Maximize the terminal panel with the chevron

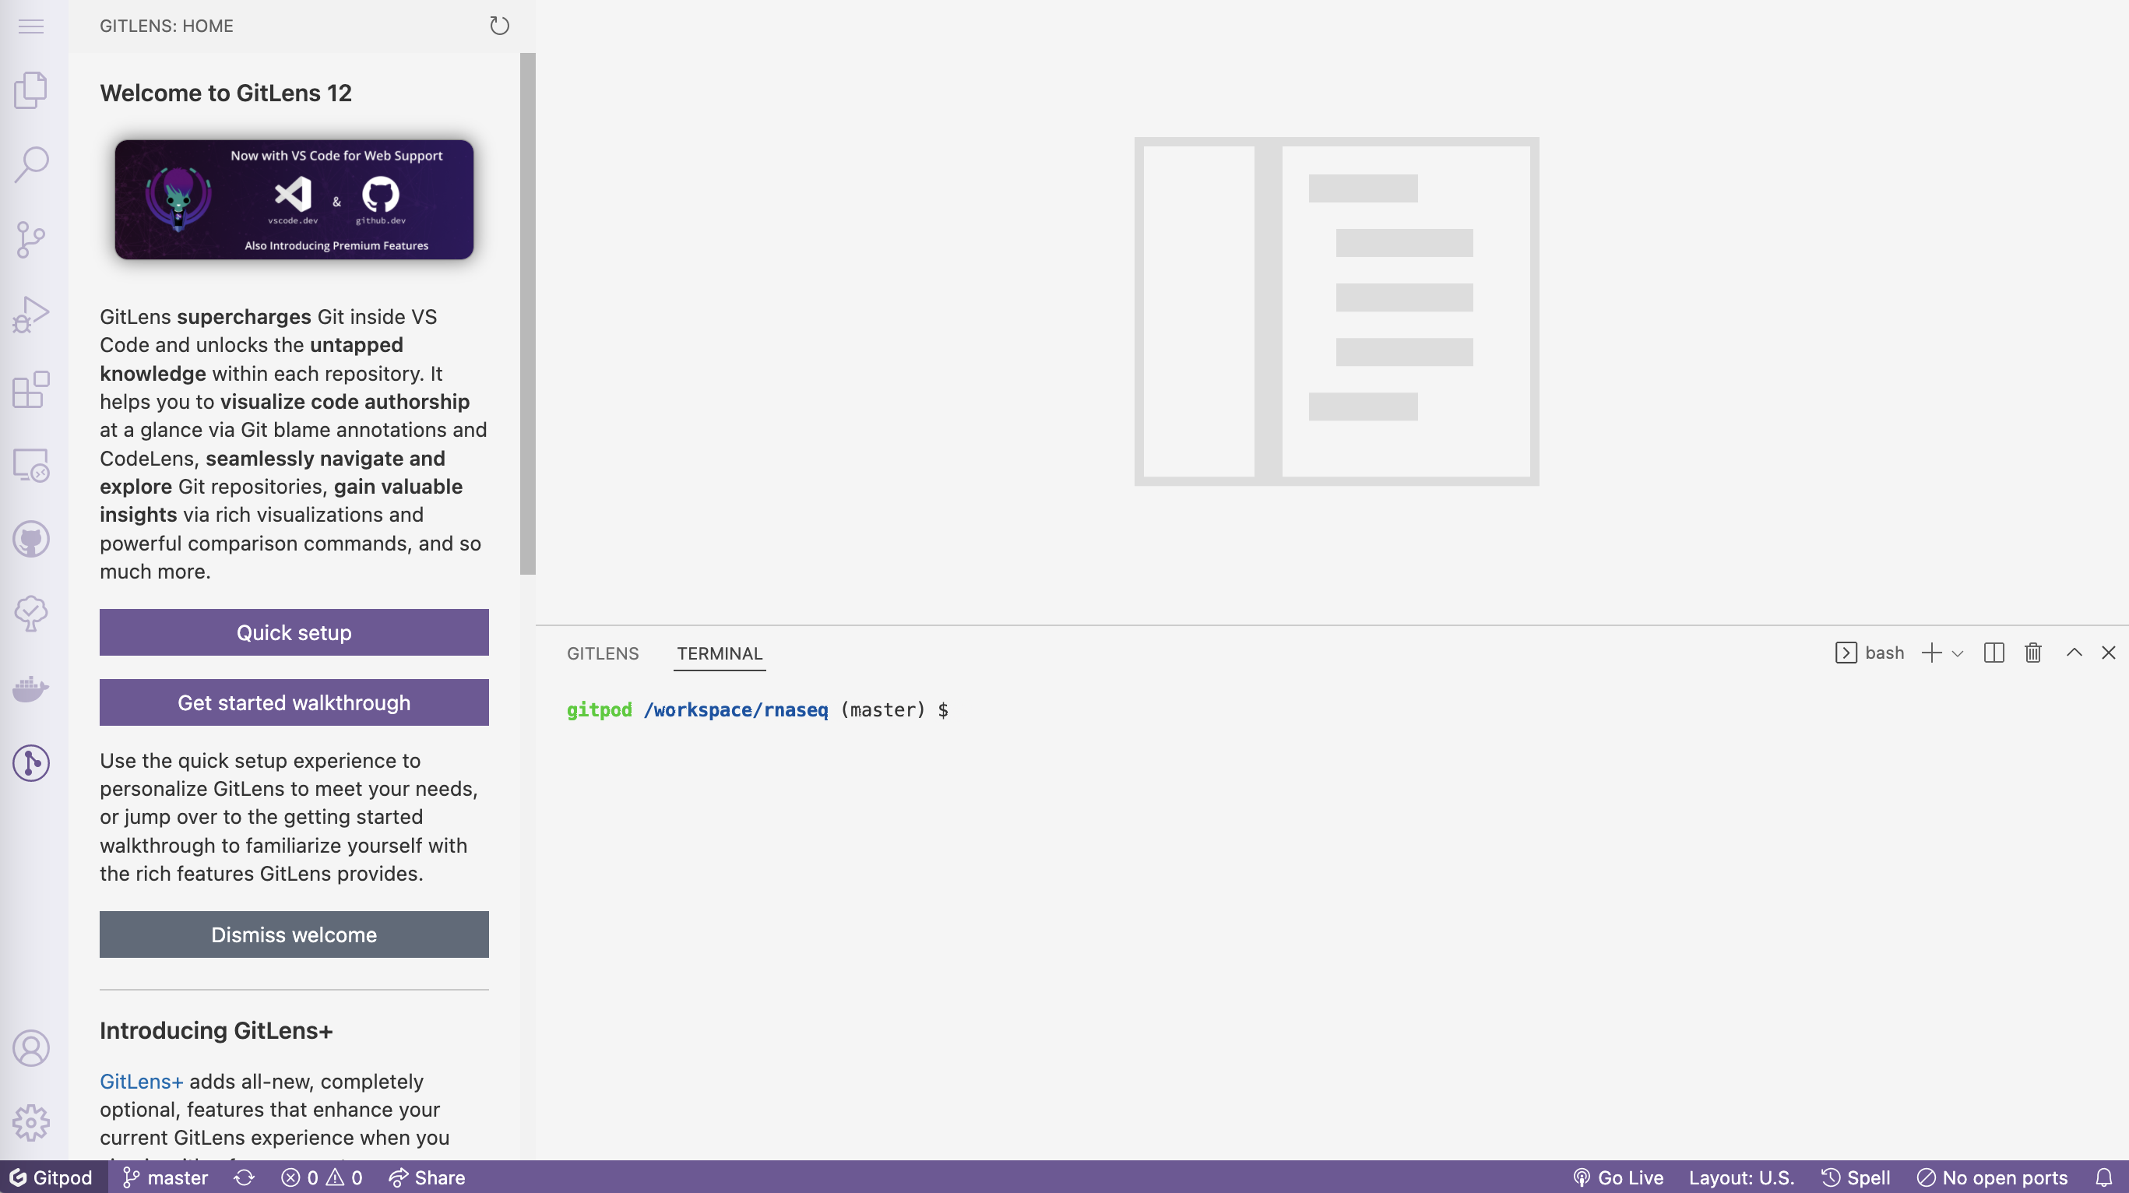[x=2074, y=653]
